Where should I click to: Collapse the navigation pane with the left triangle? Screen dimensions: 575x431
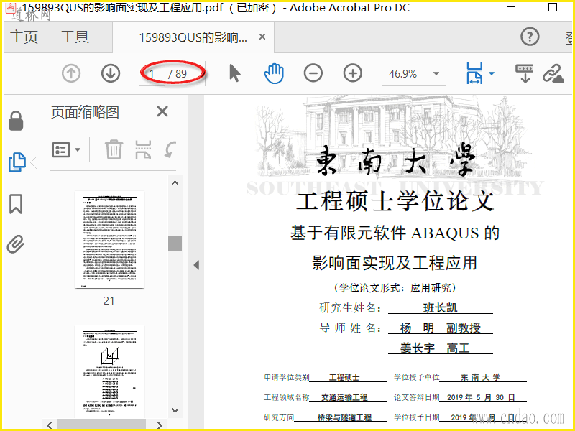(x=196, y=265)
